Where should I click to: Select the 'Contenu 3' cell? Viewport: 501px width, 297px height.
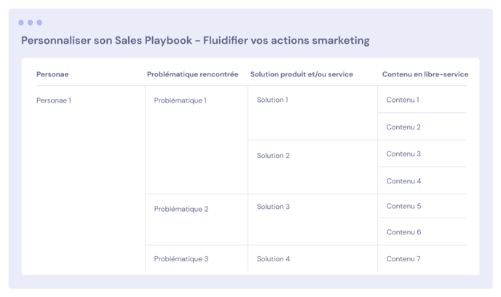(403, 154)
